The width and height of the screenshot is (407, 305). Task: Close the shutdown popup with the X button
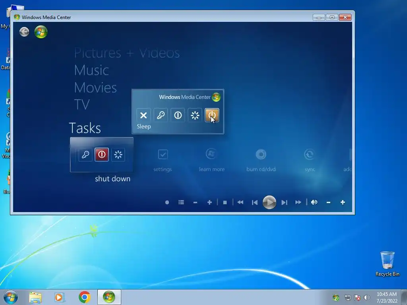143,115
